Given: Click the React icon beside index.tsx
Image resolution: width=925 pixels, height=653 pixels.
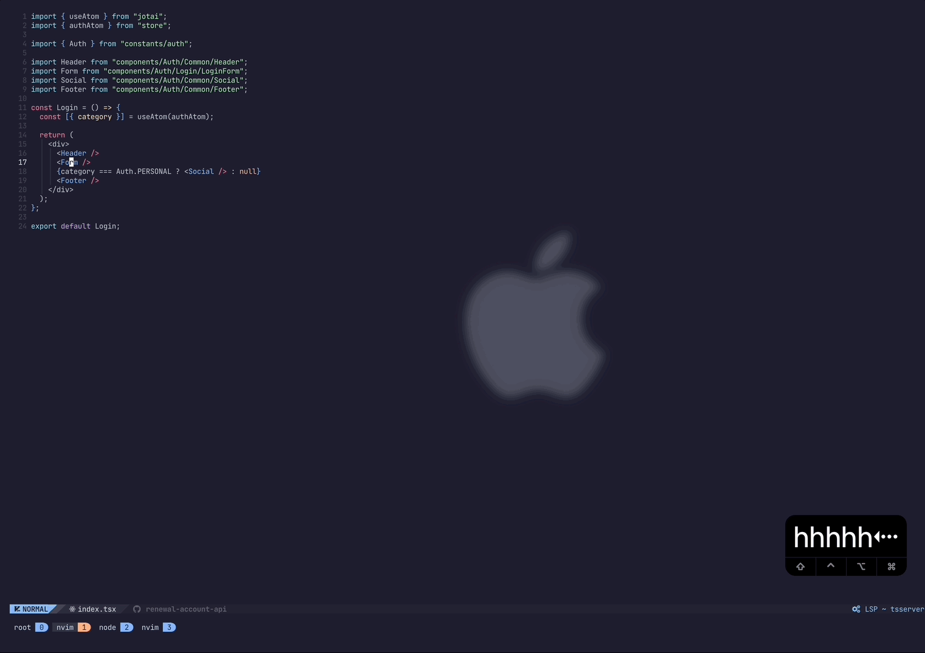Looking at the screenshot, I should click(71, 609).
